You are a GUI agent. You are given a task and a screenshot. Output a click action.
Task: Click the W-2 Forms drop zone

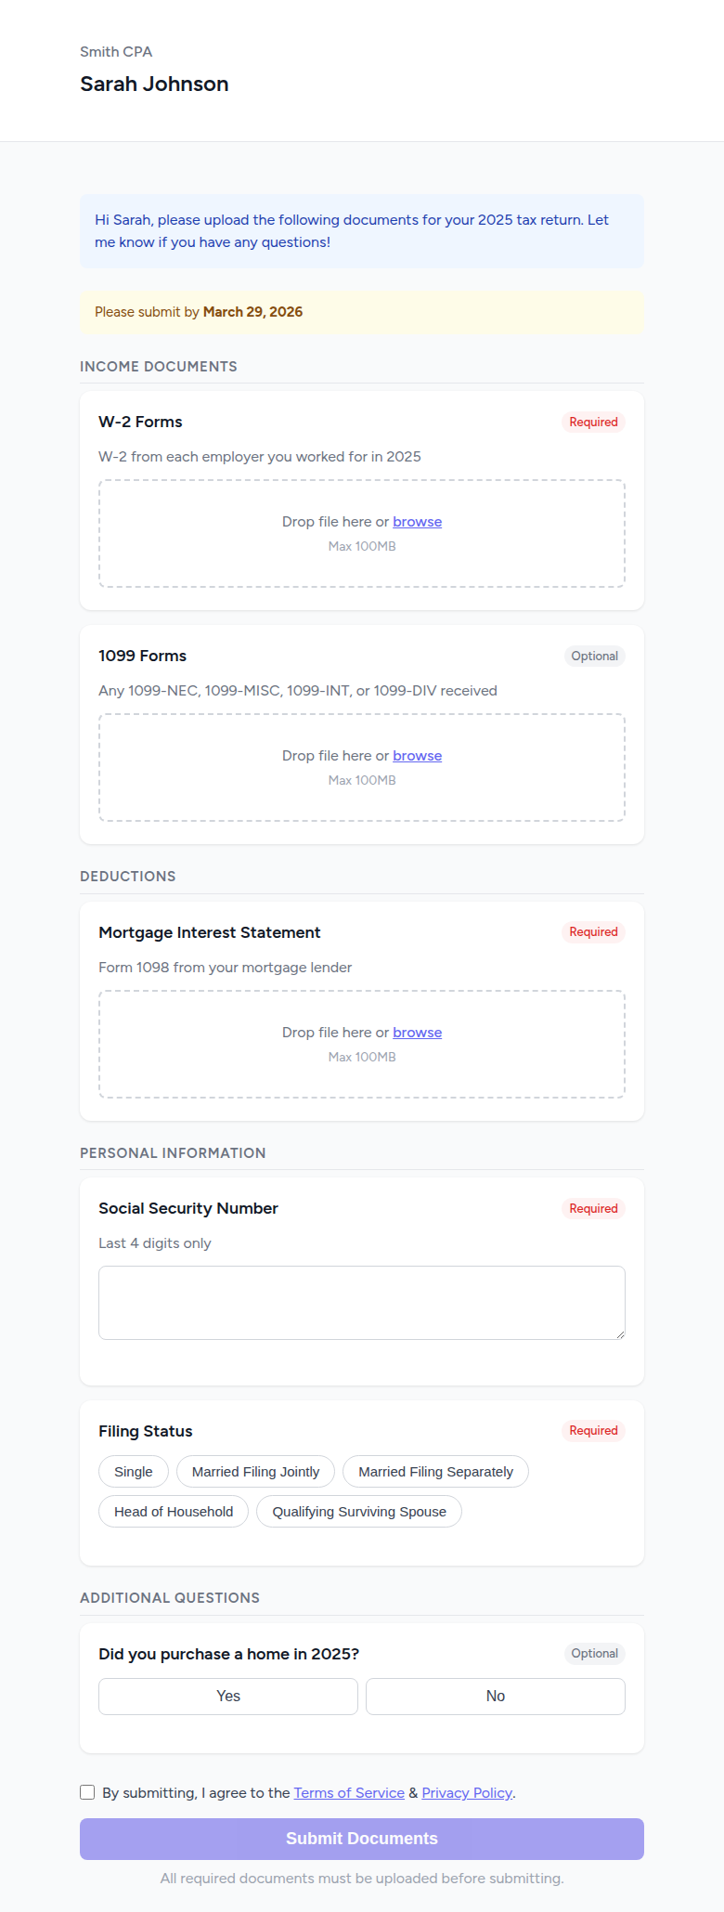click(361, 533)
